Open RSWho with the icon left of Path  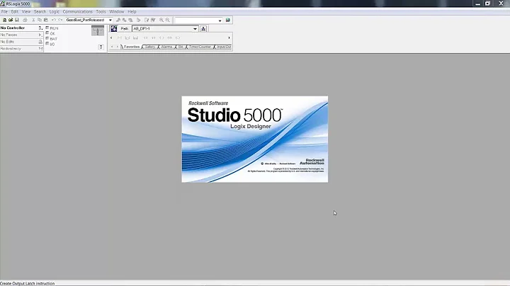(113, 28)
